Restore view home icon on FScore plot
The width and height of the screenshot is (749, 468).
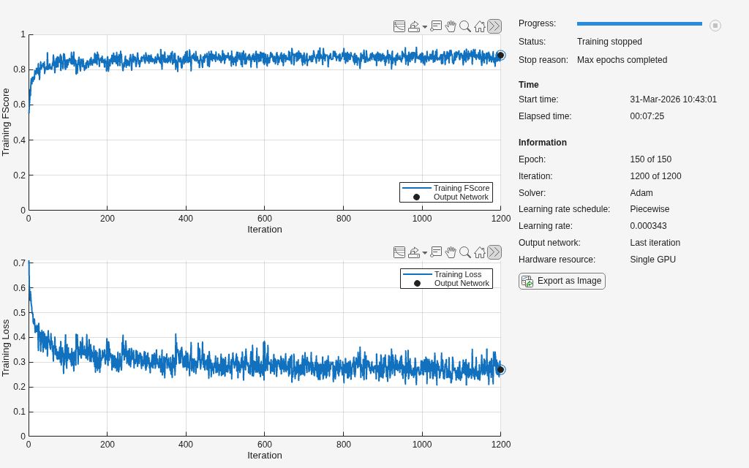[x=480, y=26]
